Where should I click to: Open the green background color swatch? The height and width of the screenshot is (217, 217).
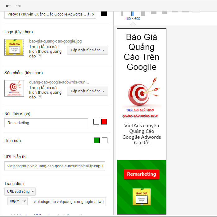click(x=97, y=140)
